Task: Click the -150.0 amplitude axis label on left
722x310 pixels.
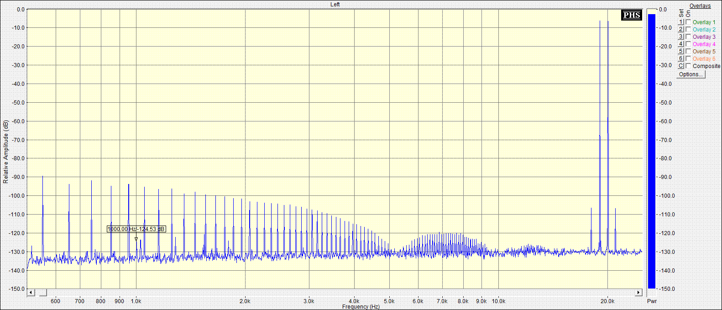Action: (16, 289)
